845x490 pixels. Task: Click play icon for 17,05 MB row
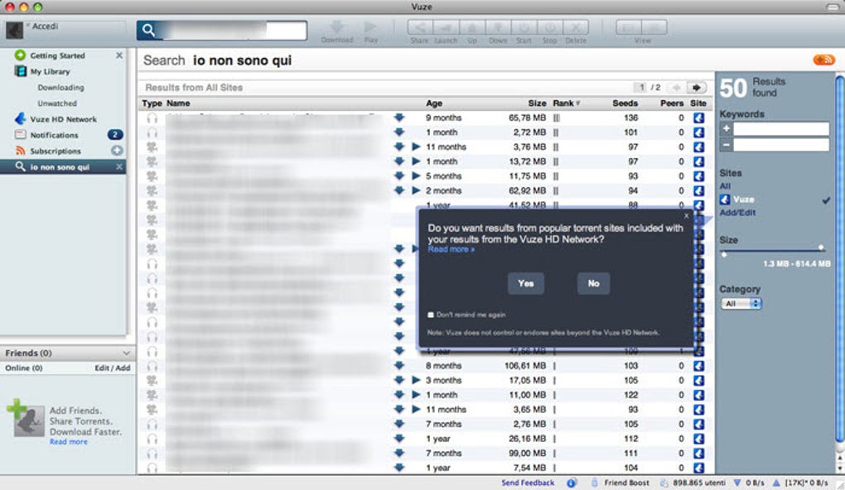(x=416, y=380)
